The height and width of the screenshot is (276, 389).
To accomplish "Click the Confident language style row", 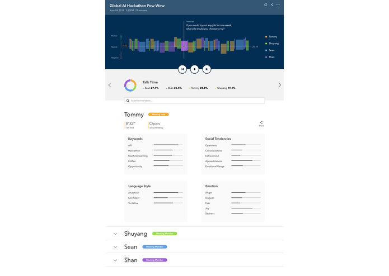I will coord(155,198).
